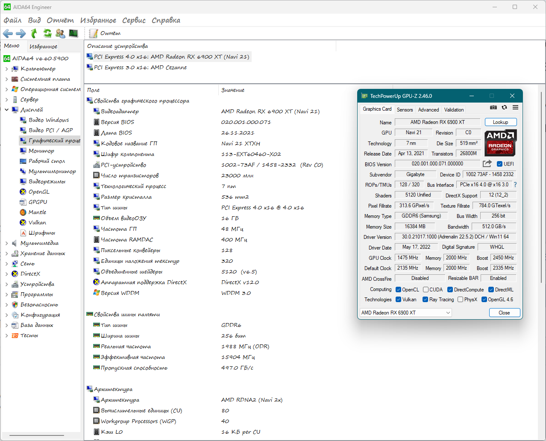
Task: Expand the Хранение данных node
Action: point(6,253)
